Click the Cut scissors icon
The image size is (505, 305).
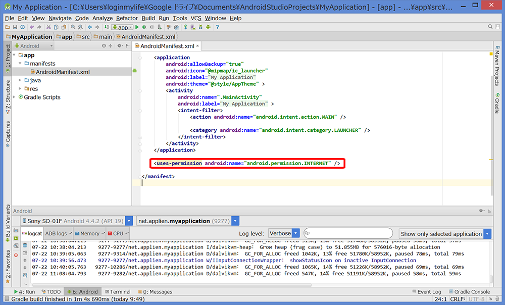click(48, 27)
